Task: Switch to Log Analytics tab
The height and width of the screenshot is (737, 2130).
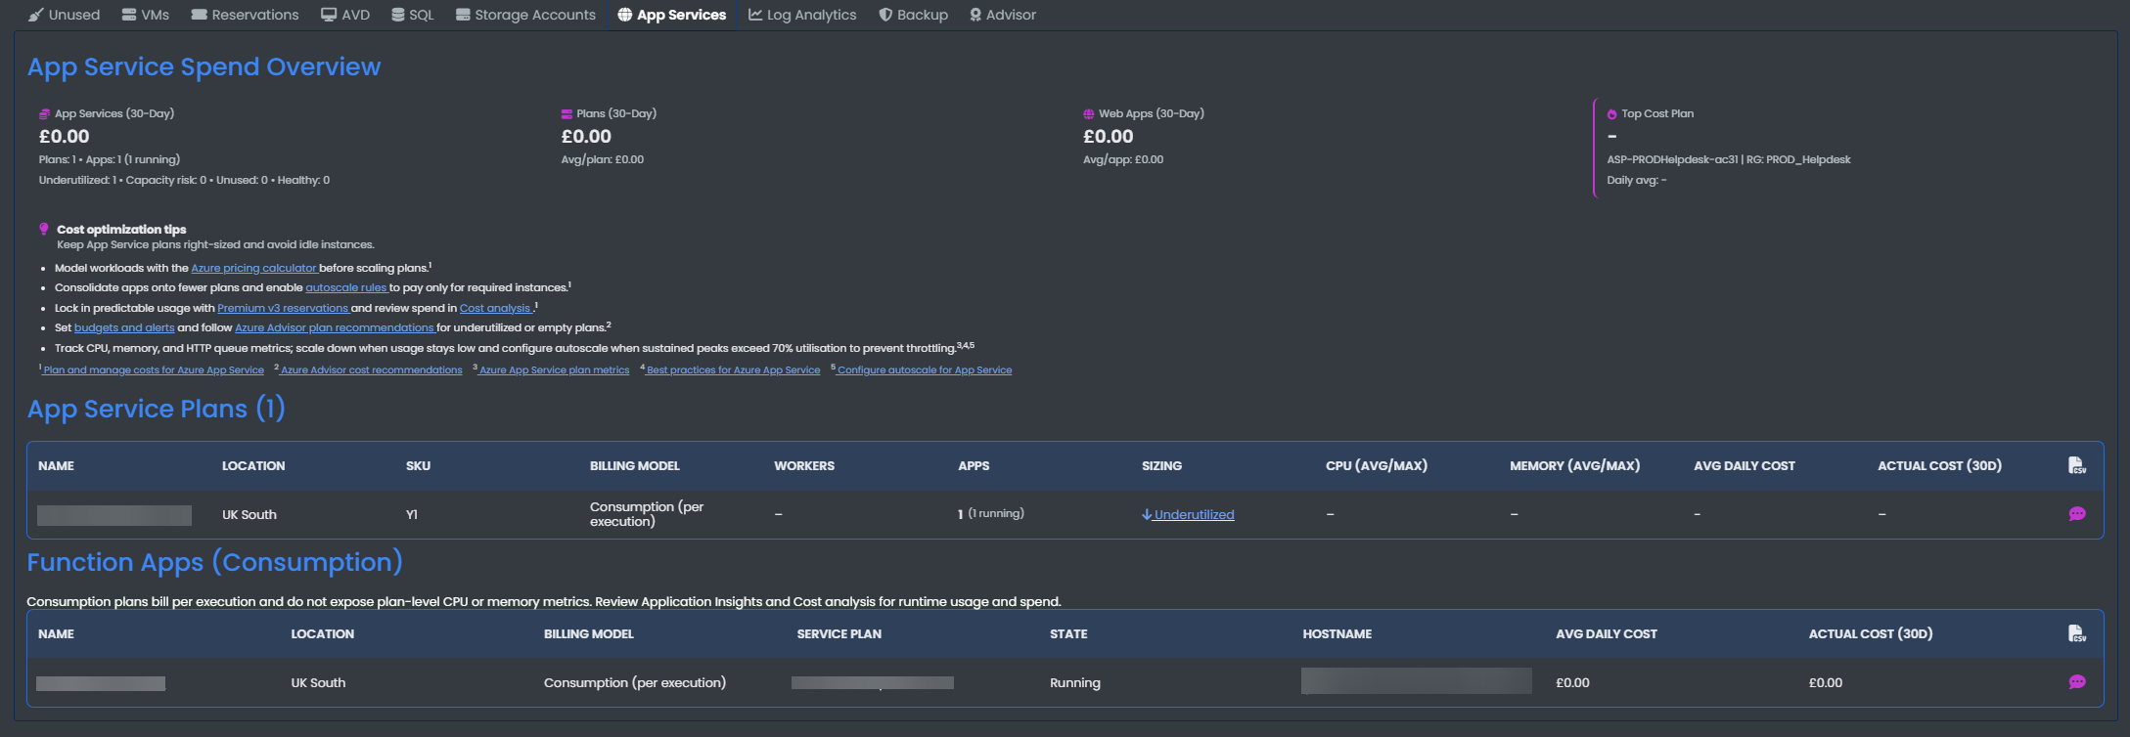Action: (x=802, y=15)
